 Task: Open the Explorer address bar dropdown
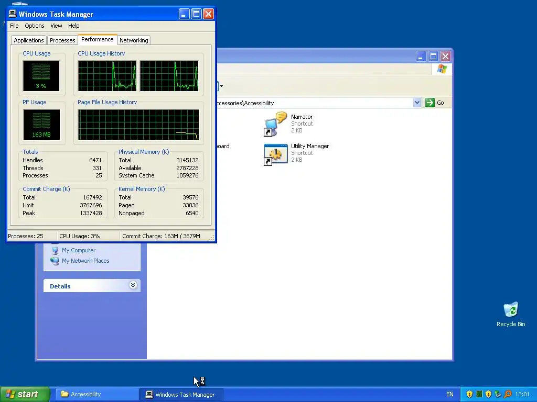click(x=417, y=103)
